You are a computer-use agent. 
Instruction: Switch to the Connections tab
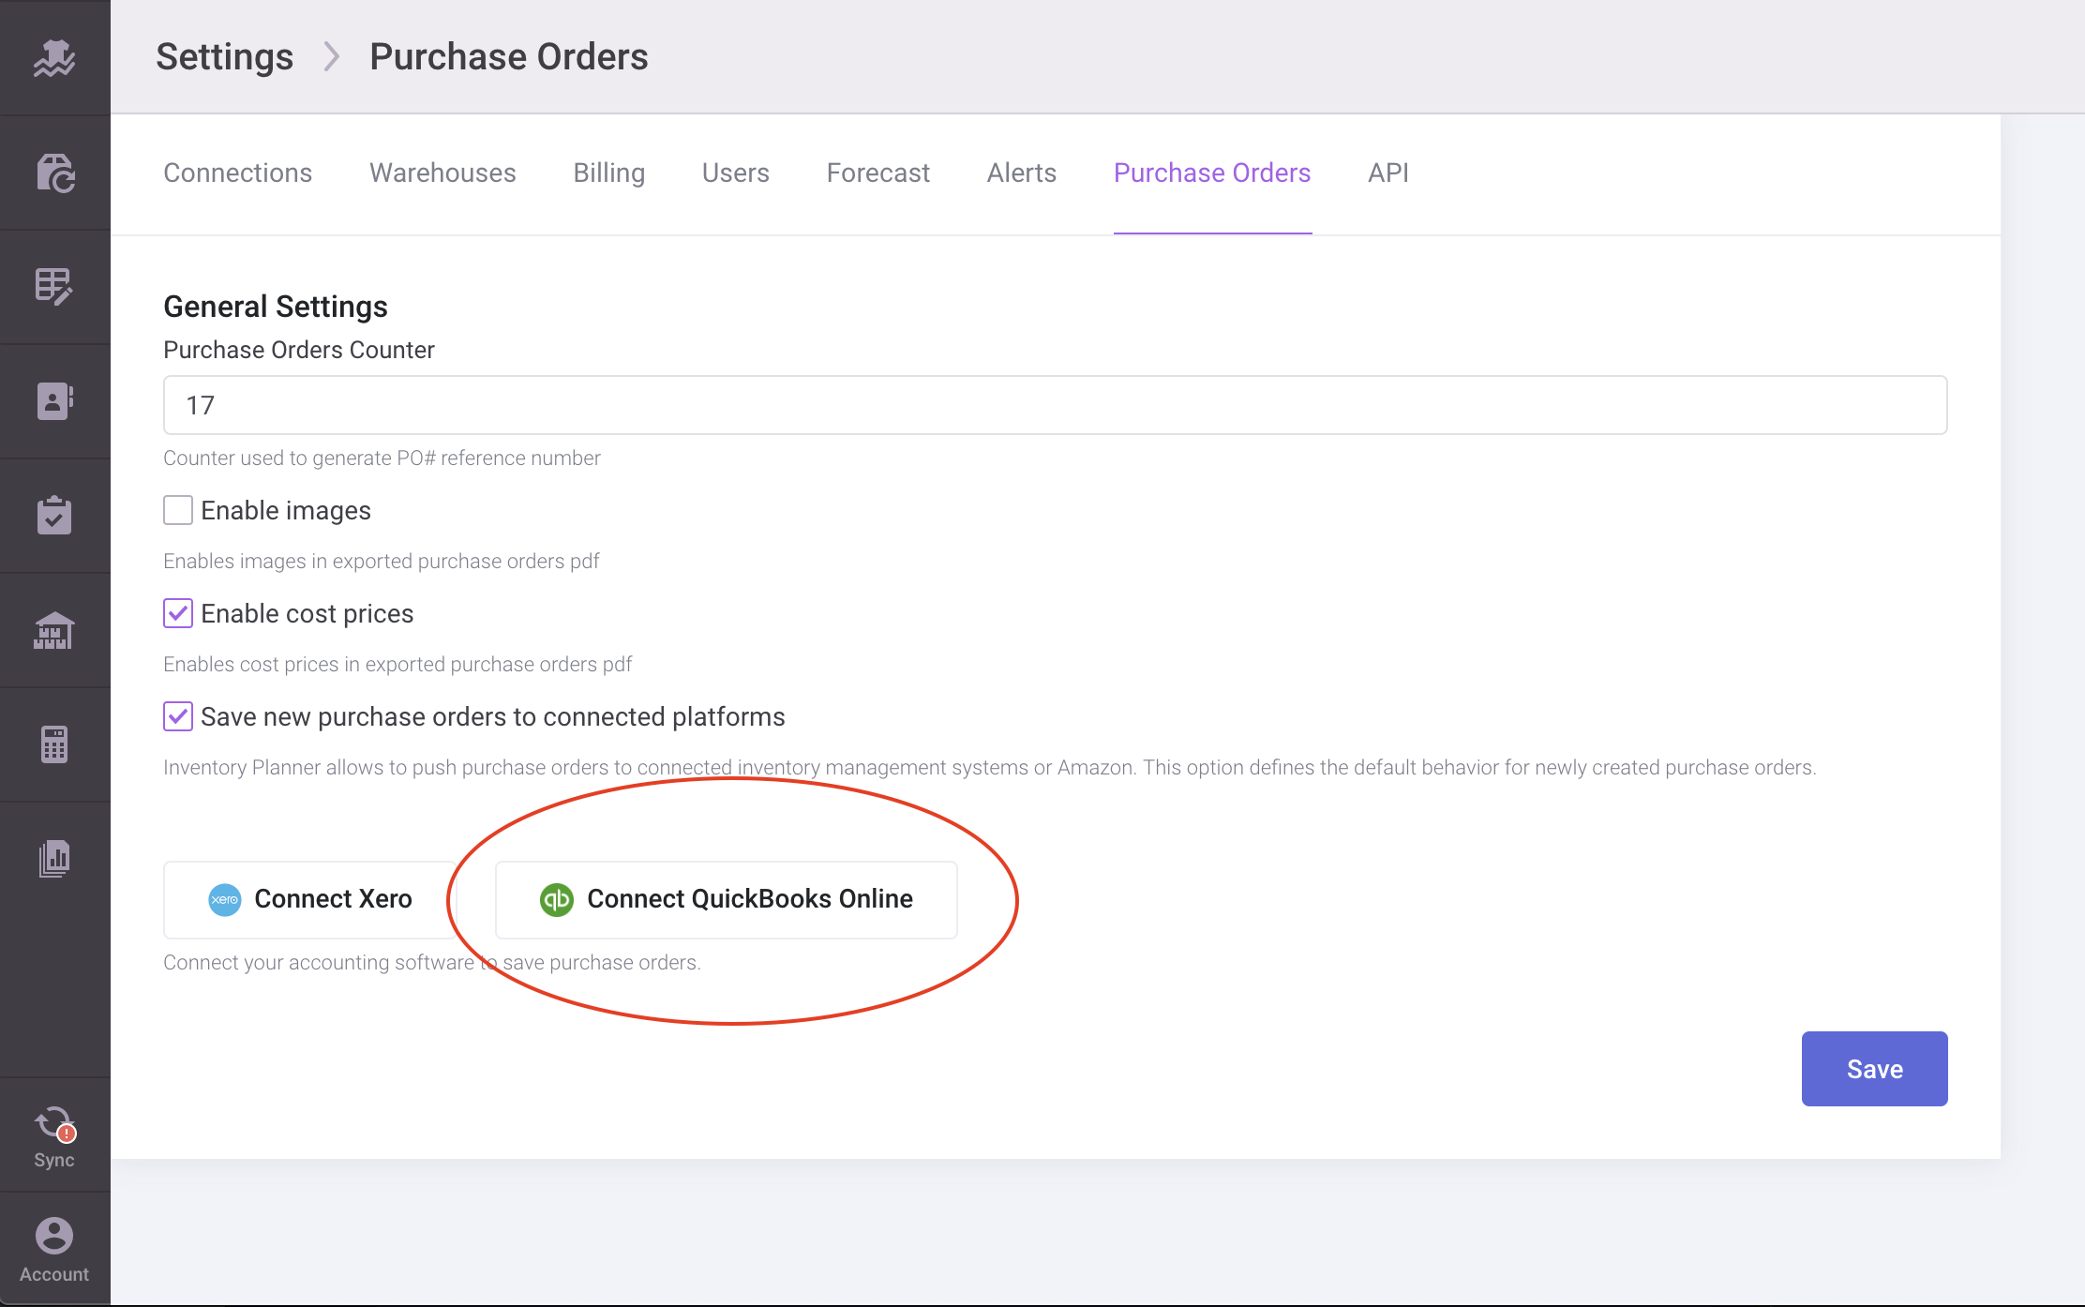tap(237, 173)
